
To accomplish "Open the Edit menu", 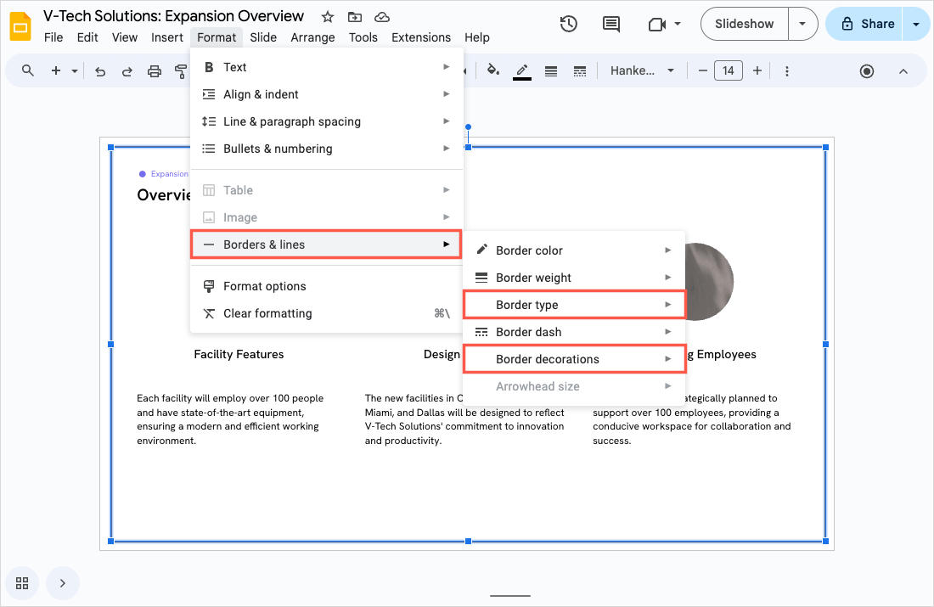I will tap(87, 37).
